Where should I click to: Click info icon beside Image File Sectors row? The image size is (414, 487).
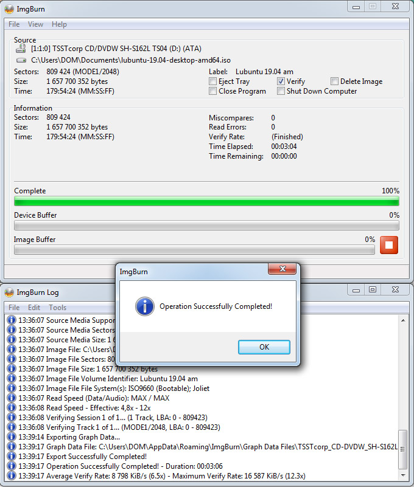tap(11, 359)
